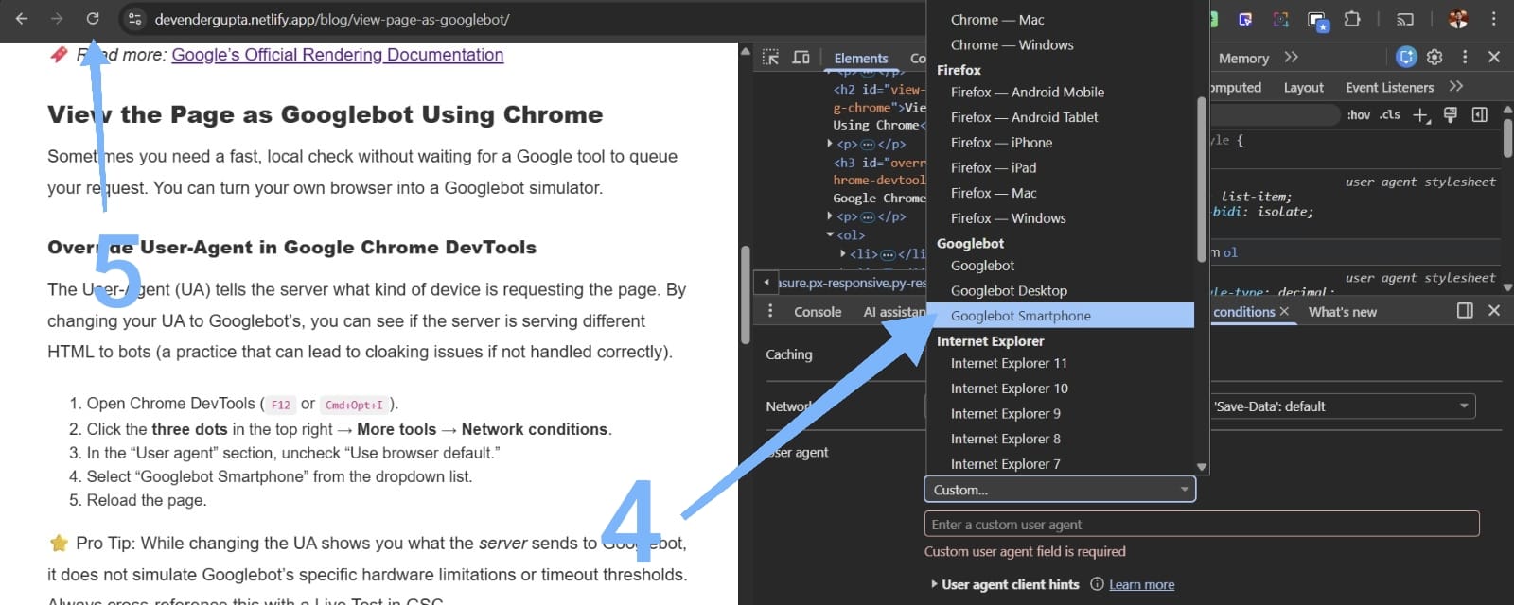1514x605 pixels.
Task: Open DevTools customize three-dot menu
Action: tap(1465, 57)
